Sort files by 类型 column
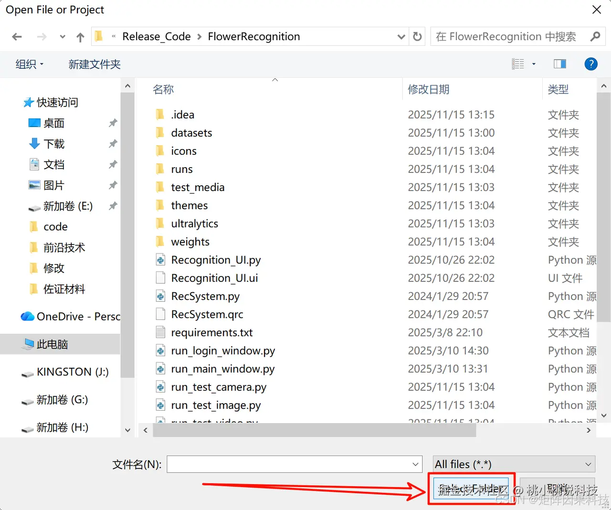Screen dimensions: 611x510 (x=558, y=89)
